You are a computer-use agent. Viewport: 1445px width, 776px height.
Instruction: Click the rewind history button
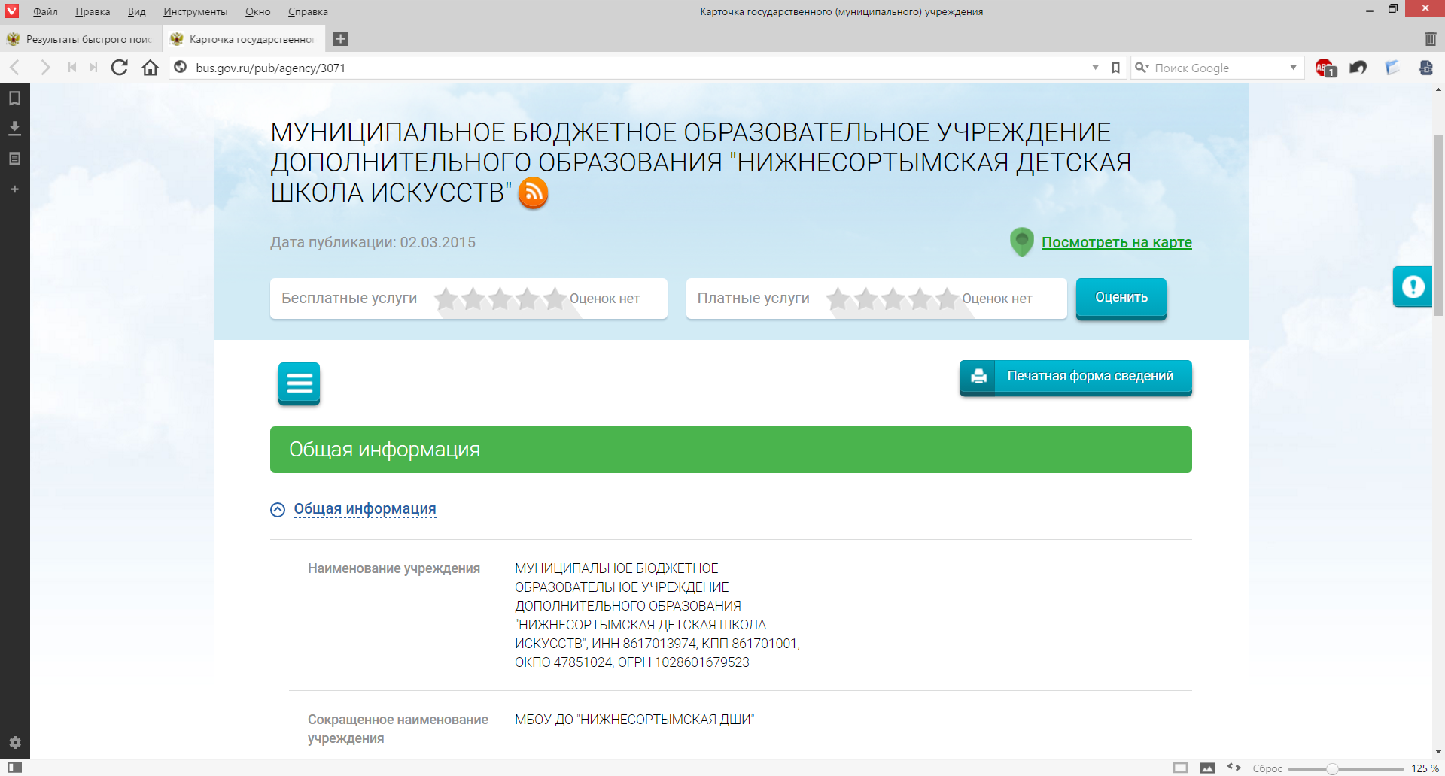point(72,68)
